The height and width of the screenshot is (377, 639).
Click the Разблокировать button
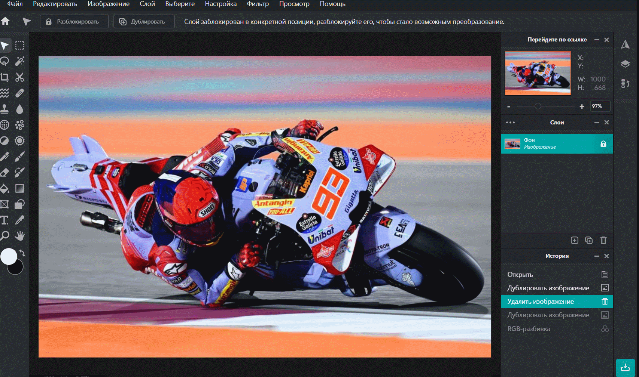[74, 22]
